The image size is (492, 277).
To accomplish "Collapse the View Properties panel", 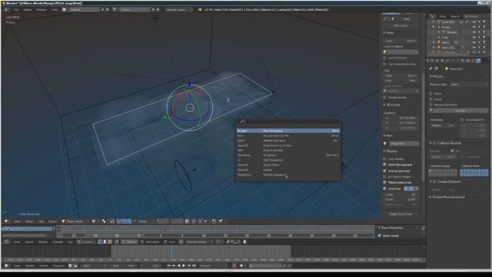I will click(x=379, y=228).
